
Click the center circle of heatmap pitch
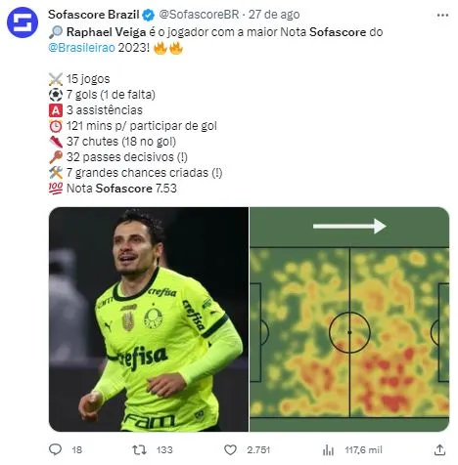(349, 332)
